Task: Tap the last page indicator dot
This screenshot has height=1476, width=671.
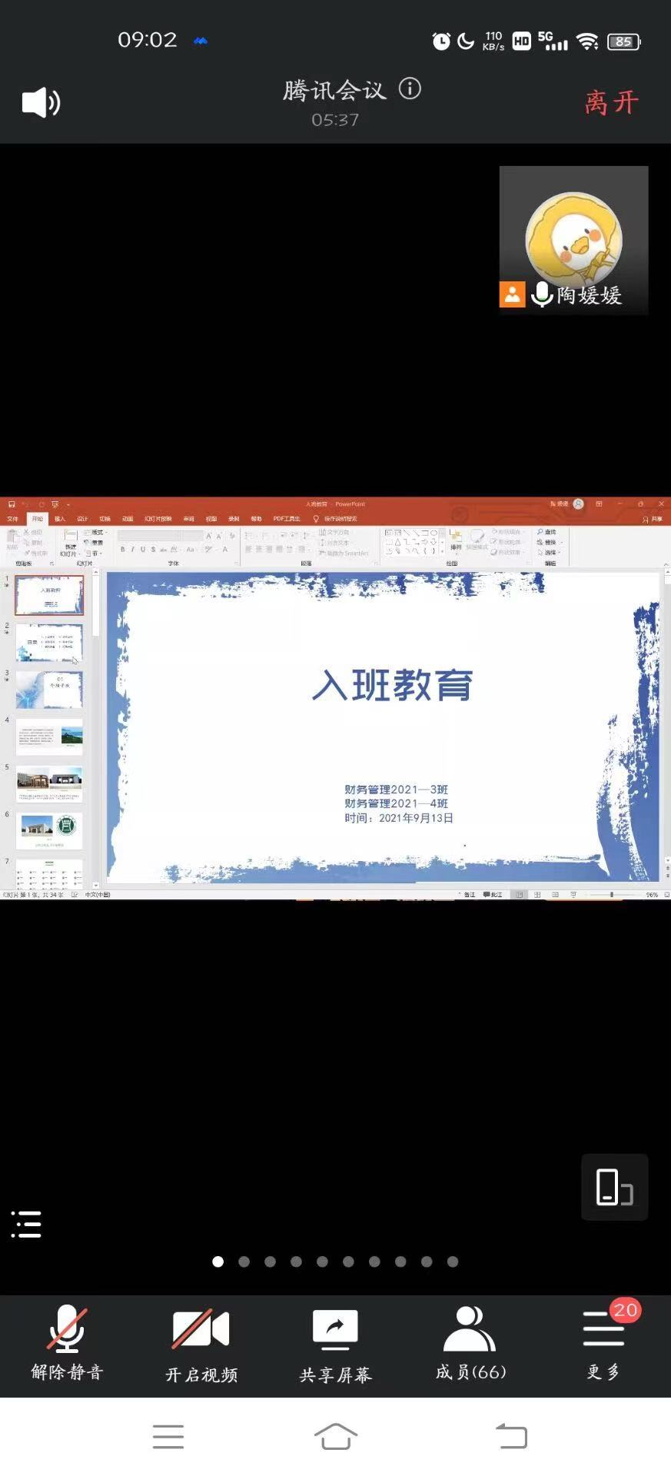Action: coord(453,1262)
